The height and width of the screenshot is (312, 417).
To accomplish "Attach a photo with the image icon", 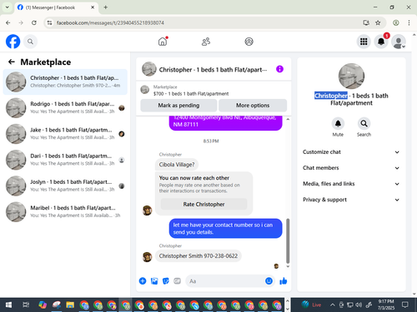I will (154, 281).
